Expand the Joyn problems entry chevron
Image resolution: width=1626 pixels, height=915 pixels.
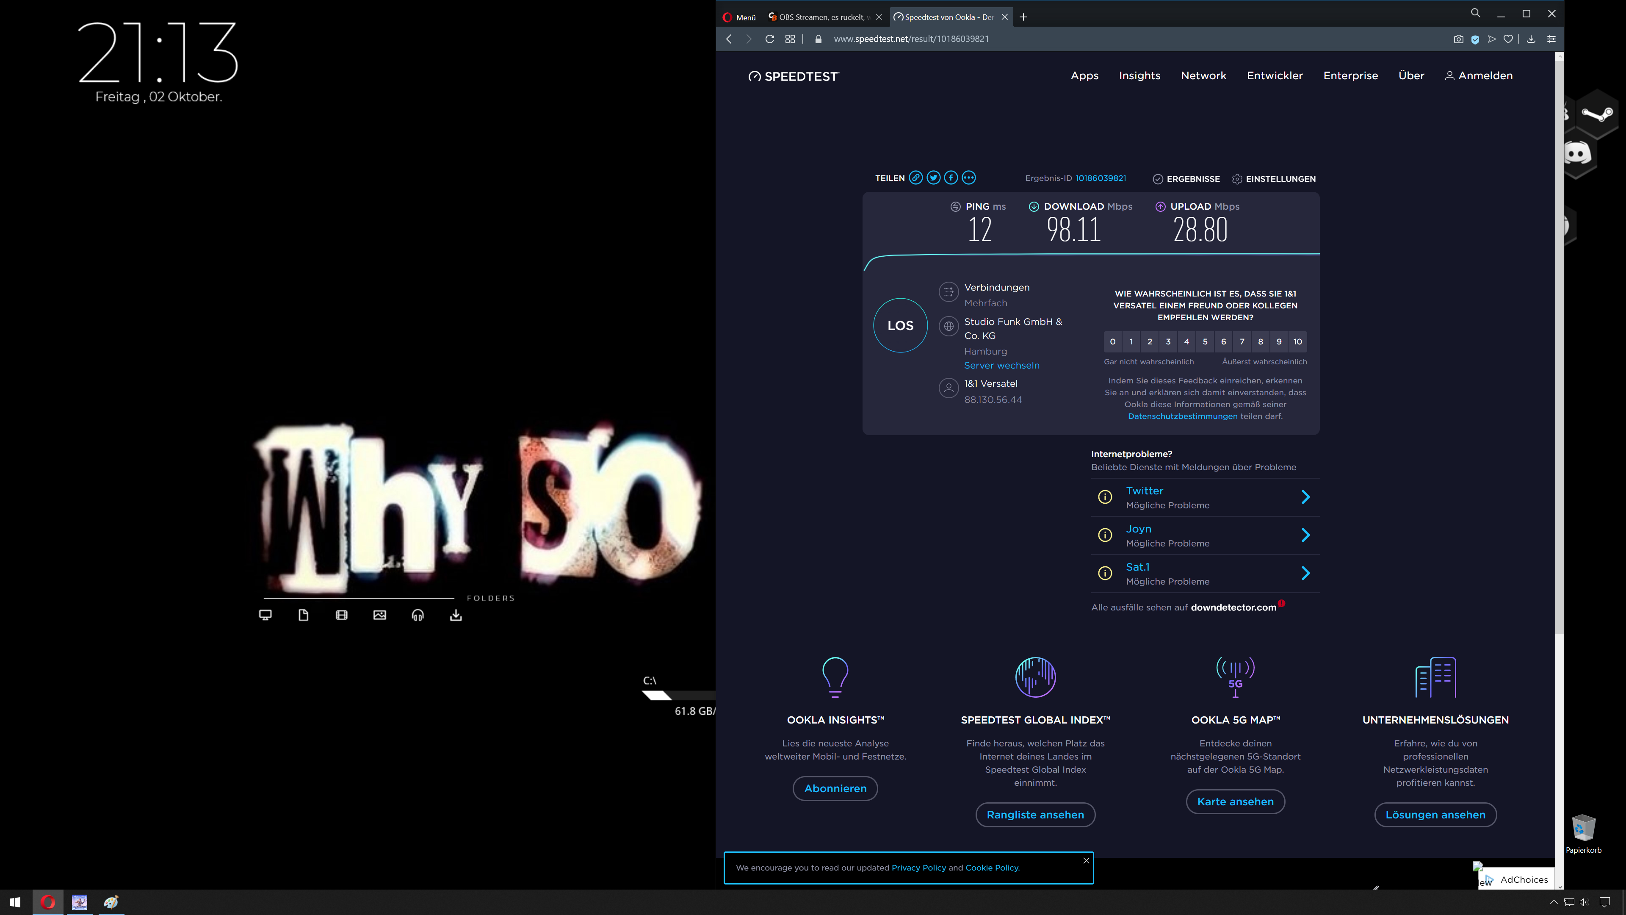(x=1305, y=535)
